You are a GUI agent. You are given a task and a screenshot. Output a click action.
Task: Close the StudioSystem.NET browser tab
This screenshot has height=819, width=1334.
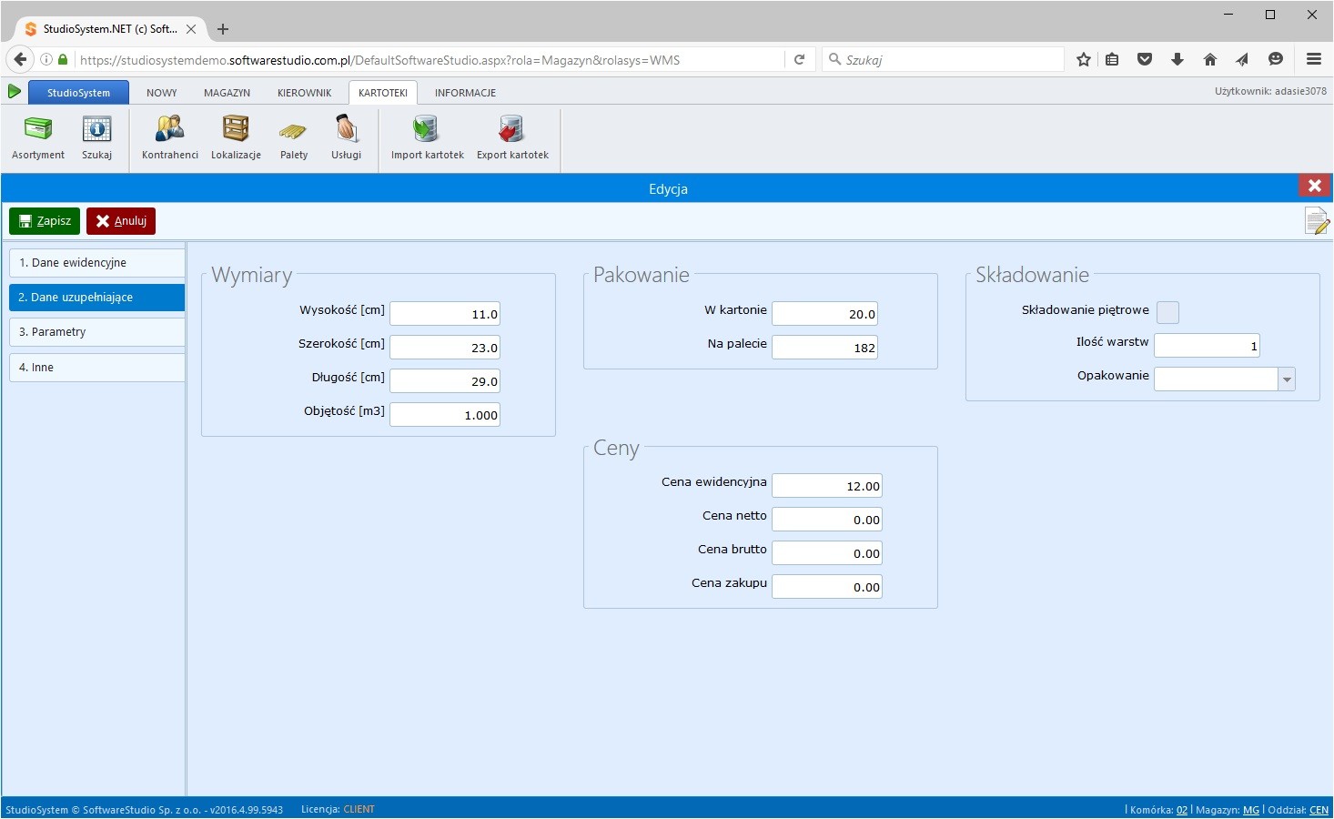pos(191,29)
